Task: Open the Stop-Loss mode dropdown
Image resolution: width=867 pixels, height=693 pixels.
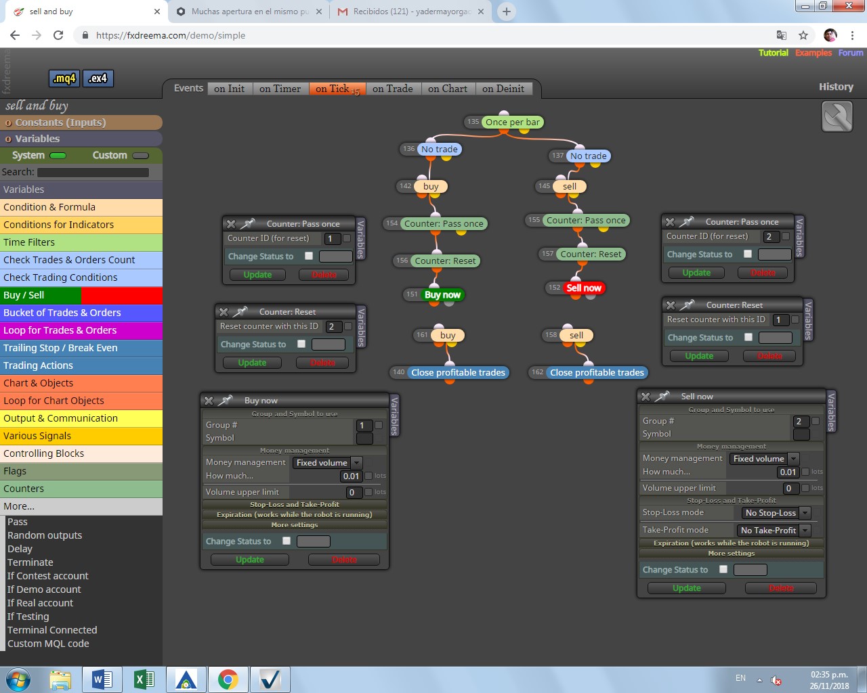Action: point(776,513)
